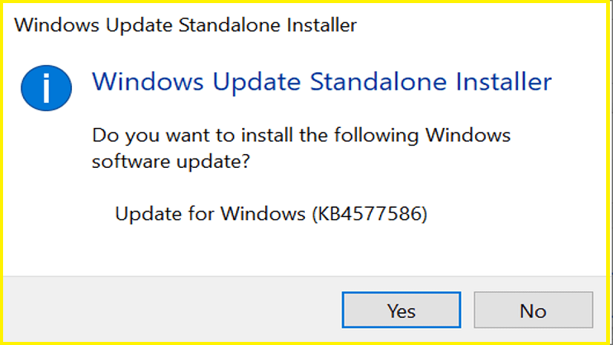Click the title bar caption text
613x345 pixels.
click(x=185, y=25)
